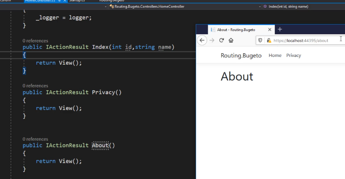Go back in the browser
345x179 pixels.
(x=202, y=41)
